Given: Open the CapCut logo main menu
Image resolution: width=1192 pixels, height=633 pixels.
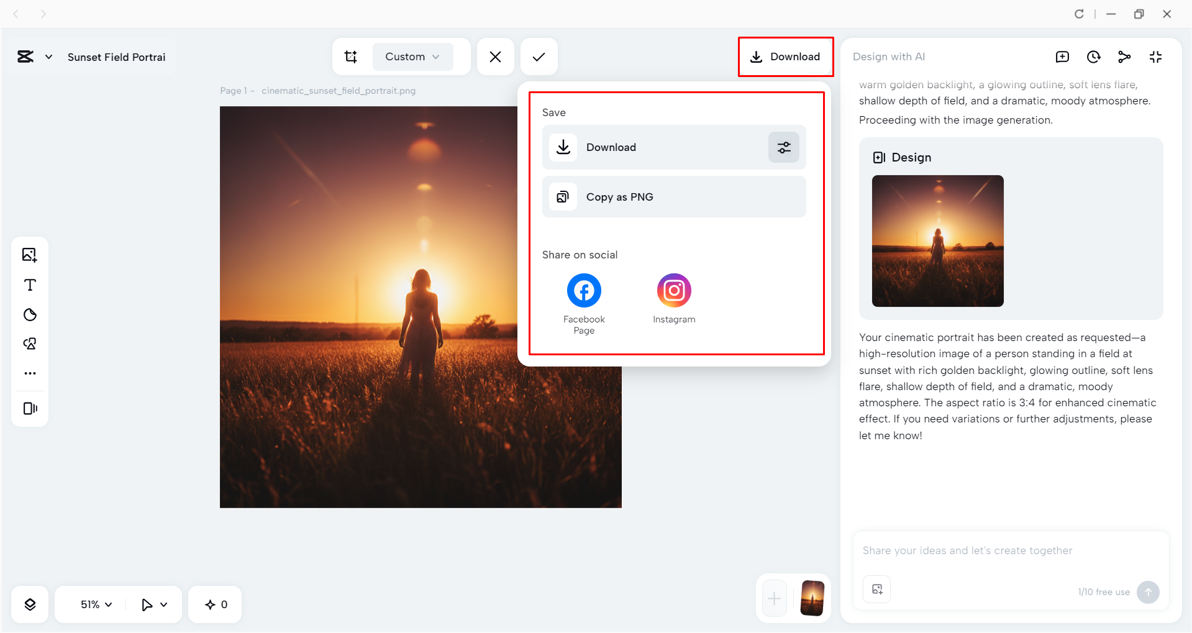Looking at the screenshot, I should (25, 57).
